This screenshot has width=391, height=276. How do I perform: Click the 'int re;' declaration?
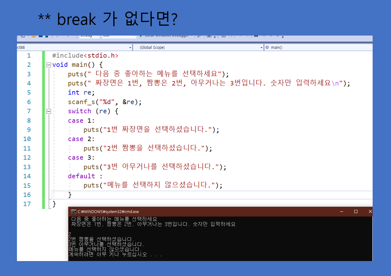(81, 93)
